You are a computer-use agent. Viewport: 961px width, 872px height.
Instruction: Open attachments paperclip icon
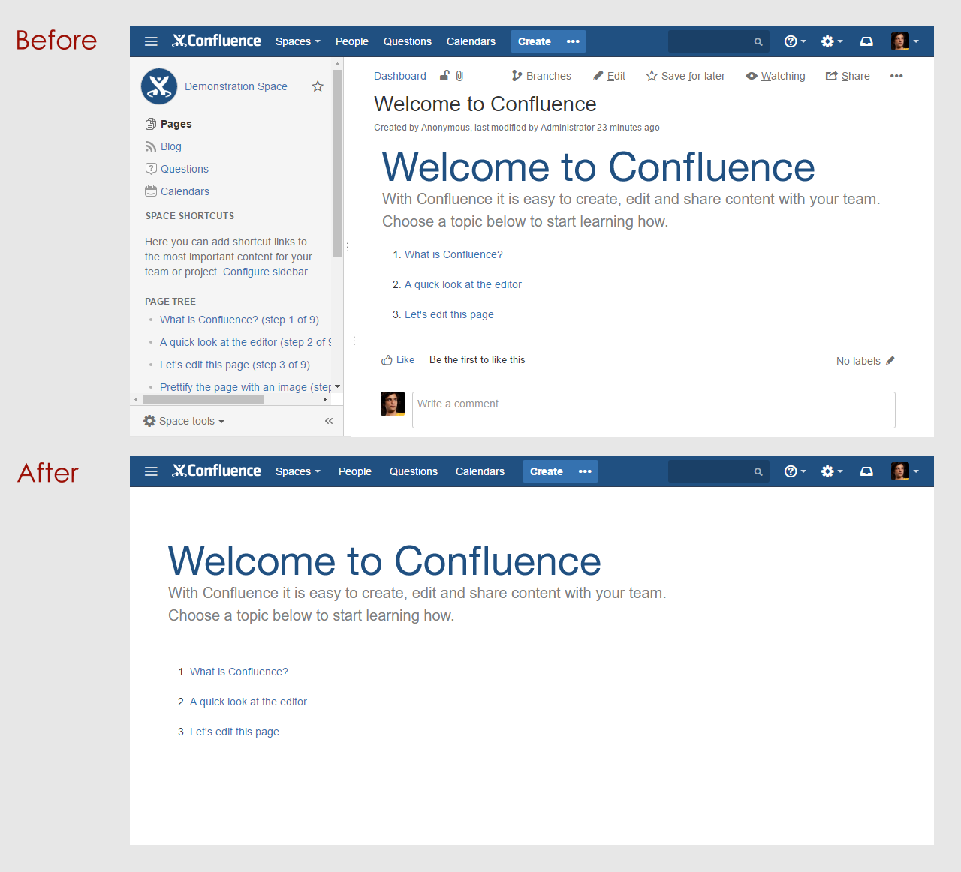tap(459, 75)
